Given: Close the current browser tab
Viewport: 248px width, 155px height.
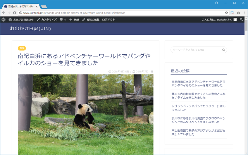Looking at the screenshot, I should coord(37,7).
